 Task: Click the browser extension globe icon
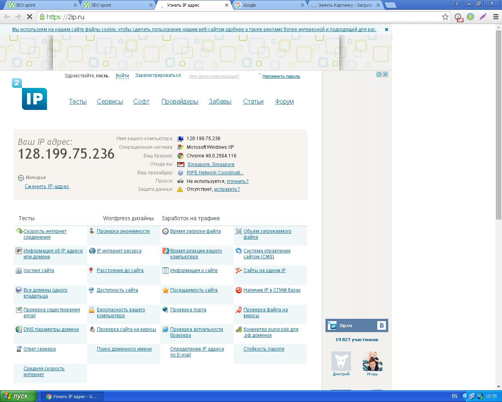click(471, 17)
